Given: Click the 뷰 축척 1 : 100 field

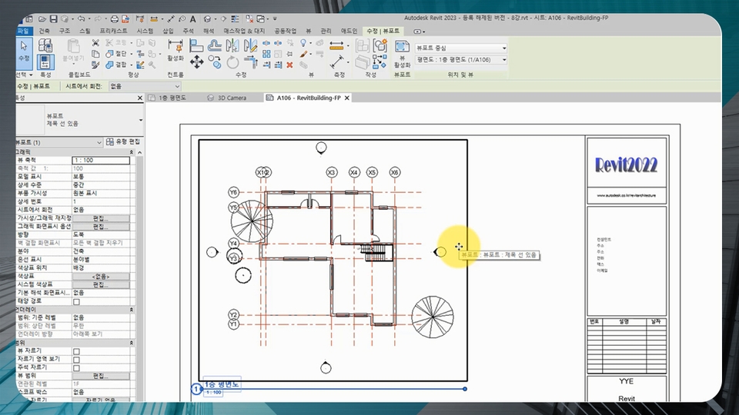Looking at the screenshot, I should click(101, 161).
